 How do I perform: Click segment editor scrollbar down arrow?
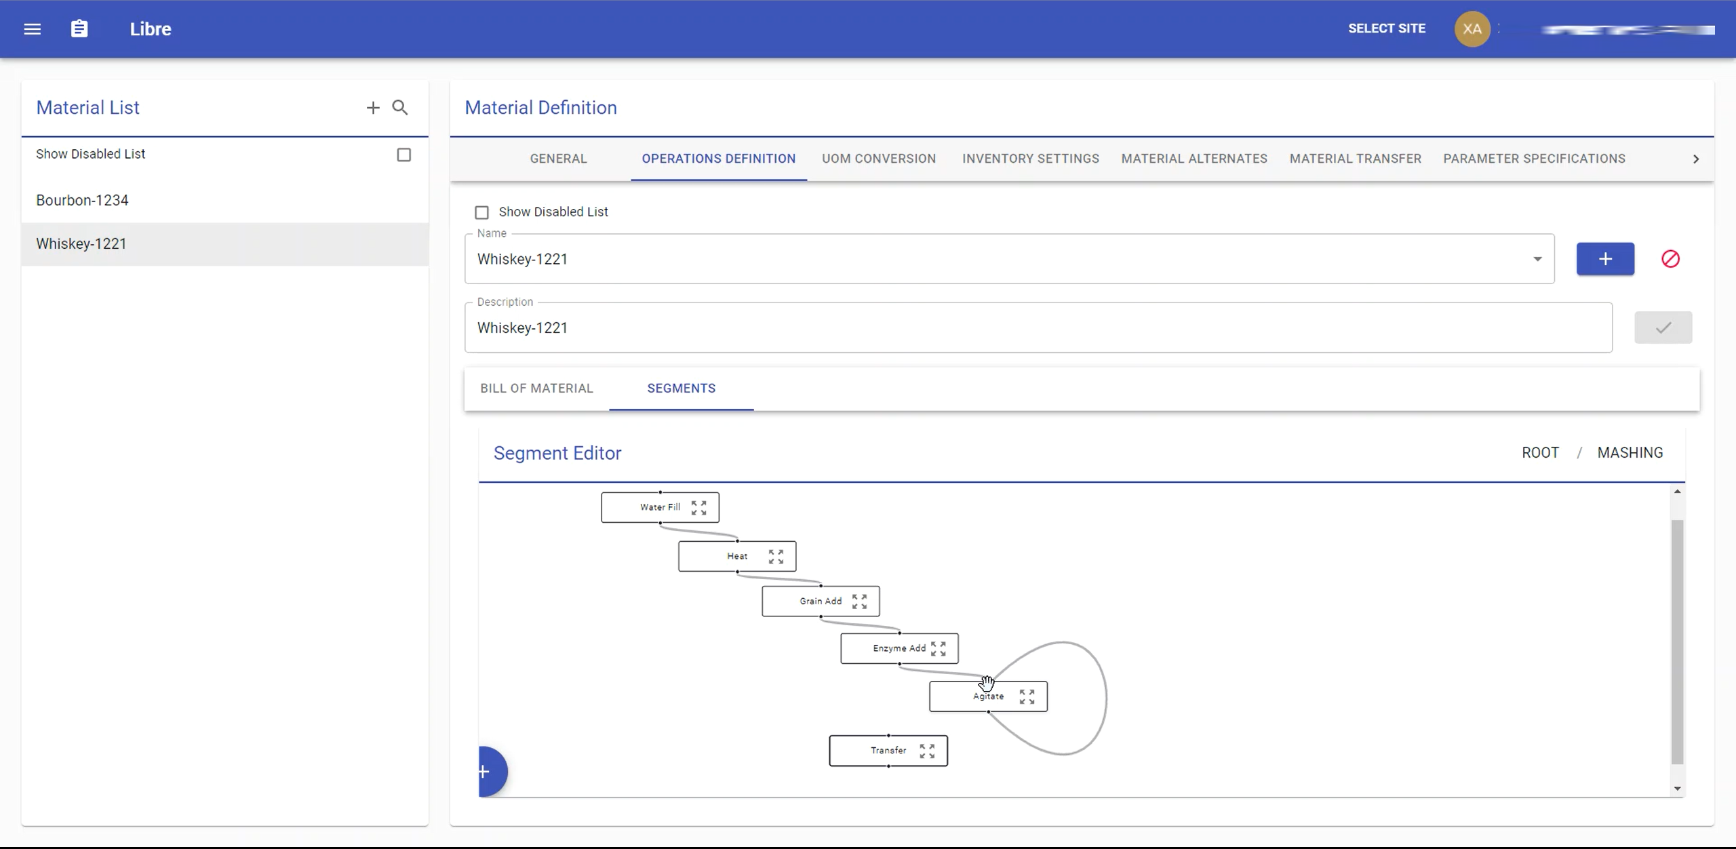[x=1677, y=789]
